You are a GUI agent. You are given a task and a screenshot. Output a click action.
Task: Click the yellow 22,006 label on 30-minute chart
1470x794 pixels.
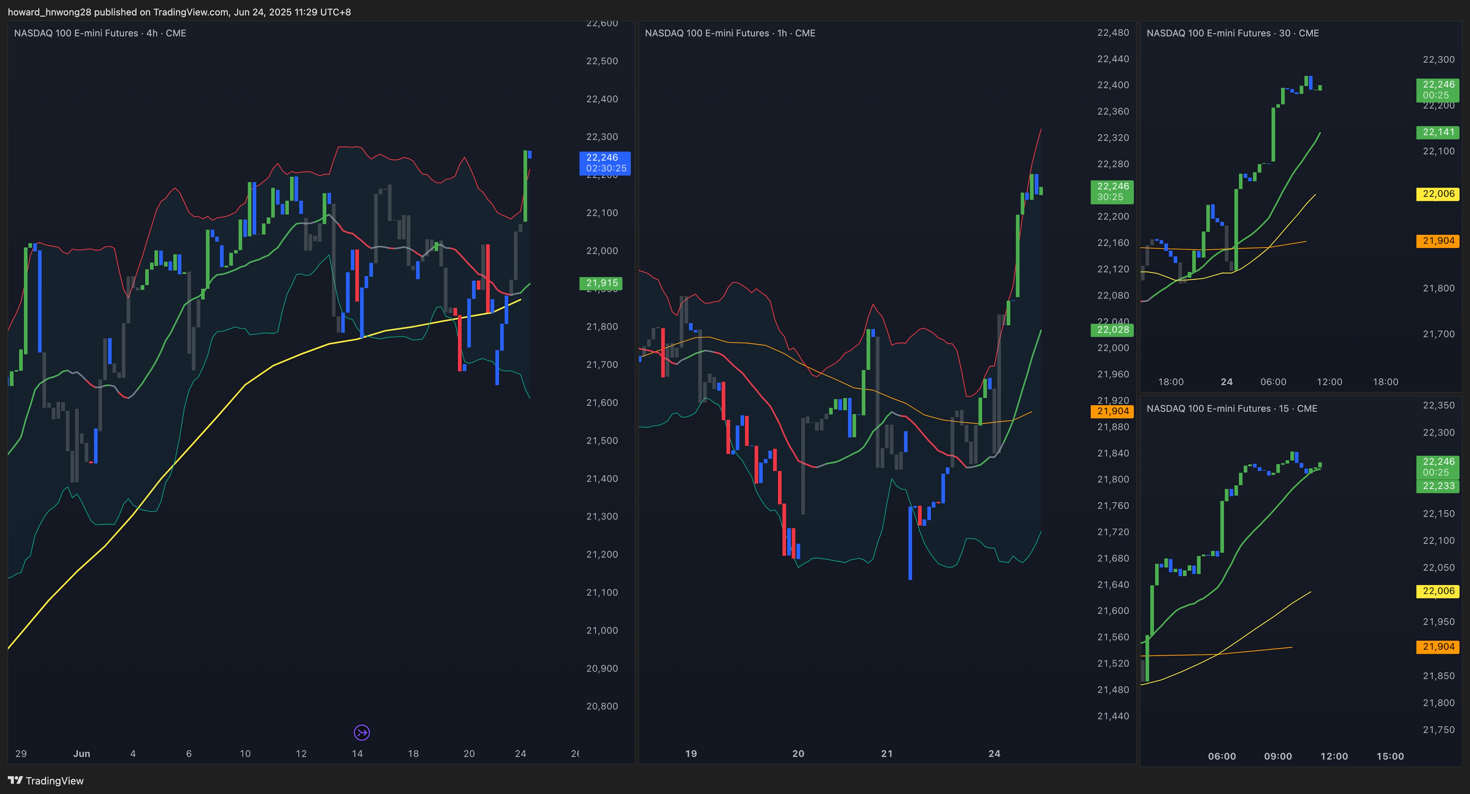[1438, 194]
